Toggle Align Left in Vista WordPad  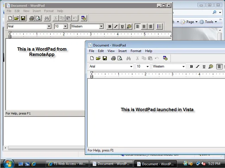(x=219, y=67)
